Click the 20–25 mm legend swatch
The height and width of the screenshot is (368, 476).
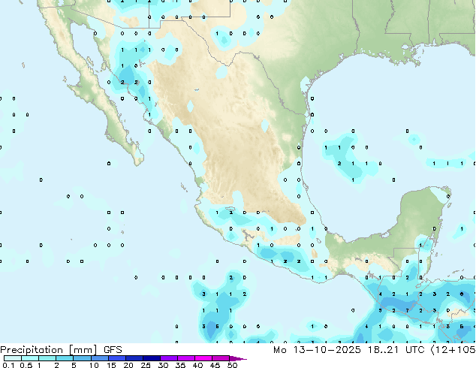click(x=134, y=358)
